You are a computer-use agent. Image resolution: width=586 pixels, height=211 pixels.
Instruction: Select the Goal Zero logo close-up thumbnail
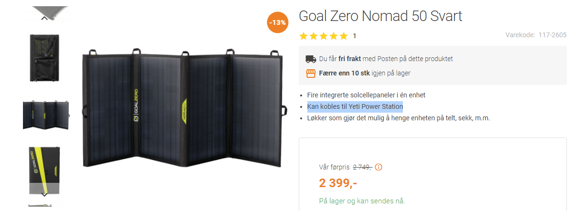pos(44,167)
